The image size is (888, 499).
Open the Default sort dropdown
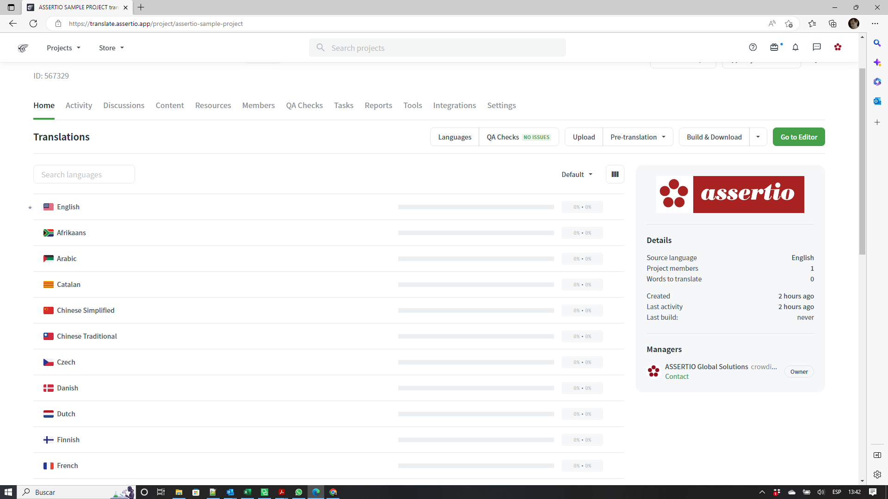coord(577,174)
